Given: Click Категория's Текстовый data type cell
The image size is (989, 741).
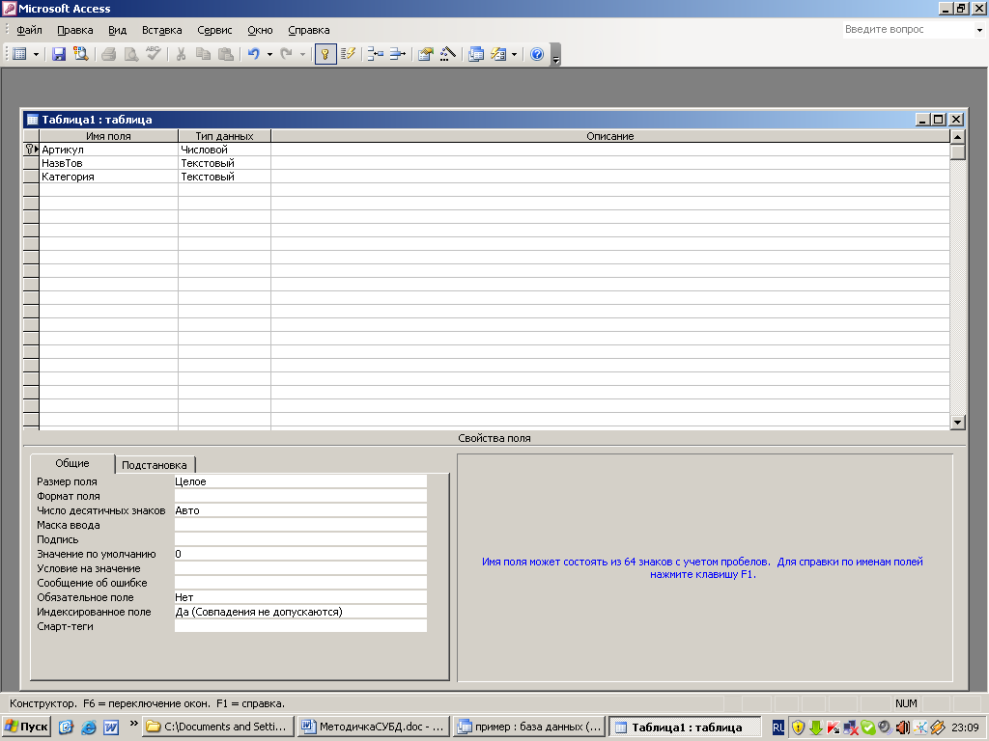Looking at the screenshot, I should tap(224, 177).
